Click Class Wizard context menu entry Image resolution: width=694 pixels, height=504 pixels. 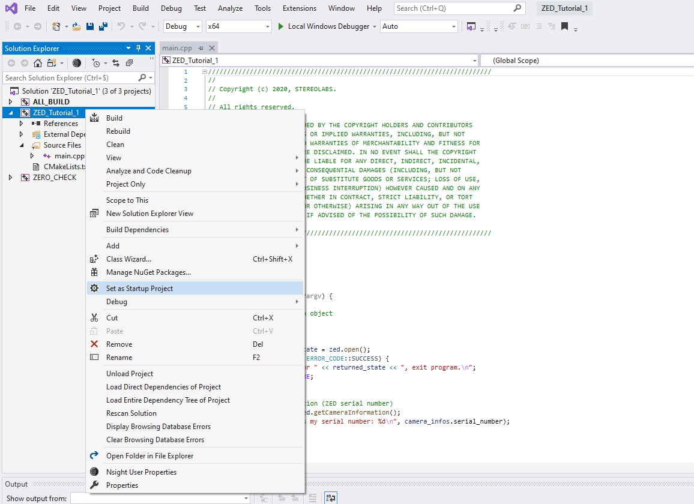195,259
